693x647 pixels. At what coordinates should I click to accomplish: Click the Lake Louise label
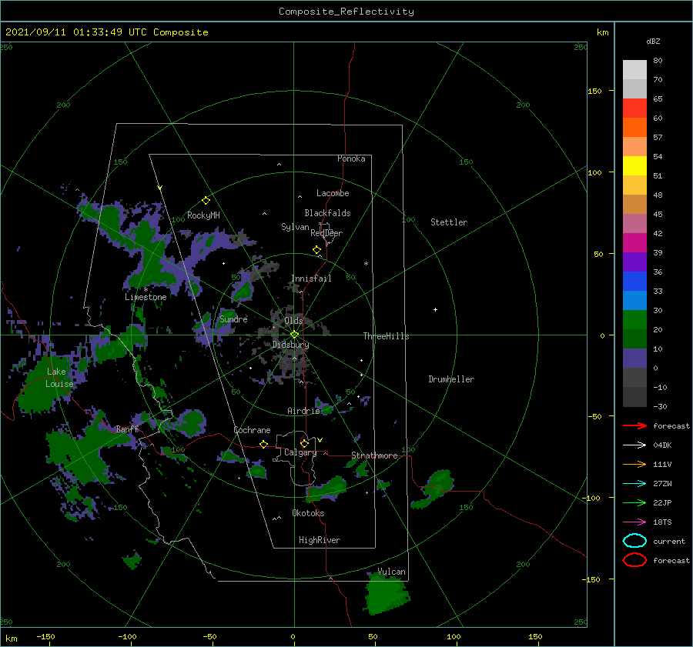(59, 378)
